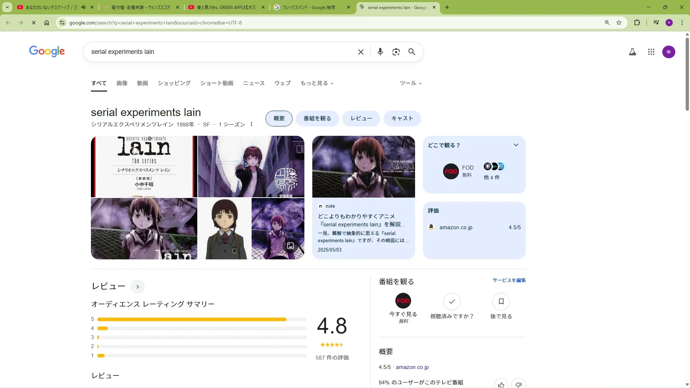Screen dimensions: 690x388
Task: Click the 5-star rating bar
Action: click(x=201, y=319)
